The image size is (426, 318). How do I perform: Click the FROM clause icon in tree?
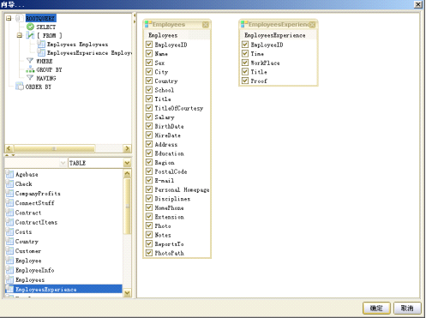pos(30,35)
